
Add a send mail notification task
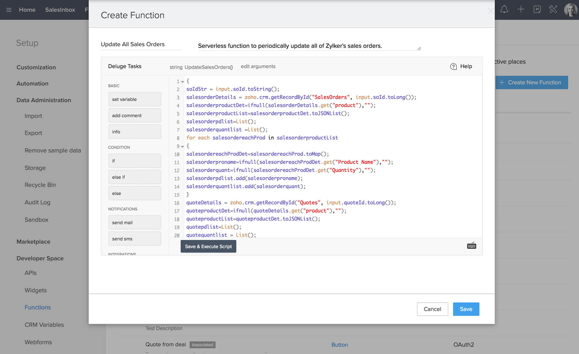[134, 222]
